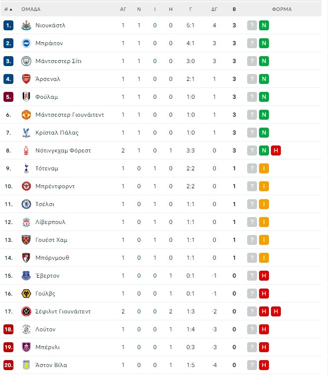The height and width of the screenshot is (376, 328).
Task: Click the grey ? upcoming match badge for Λούτον
Action: pos(252,329)
